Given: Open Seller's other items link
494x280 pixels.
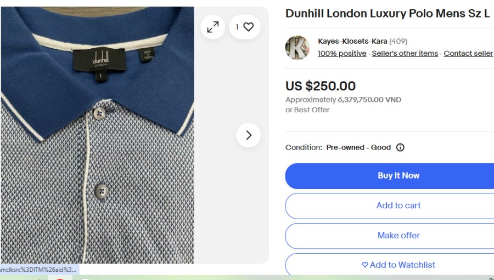Looking at the screenshot, I should (x=405, y=53).
